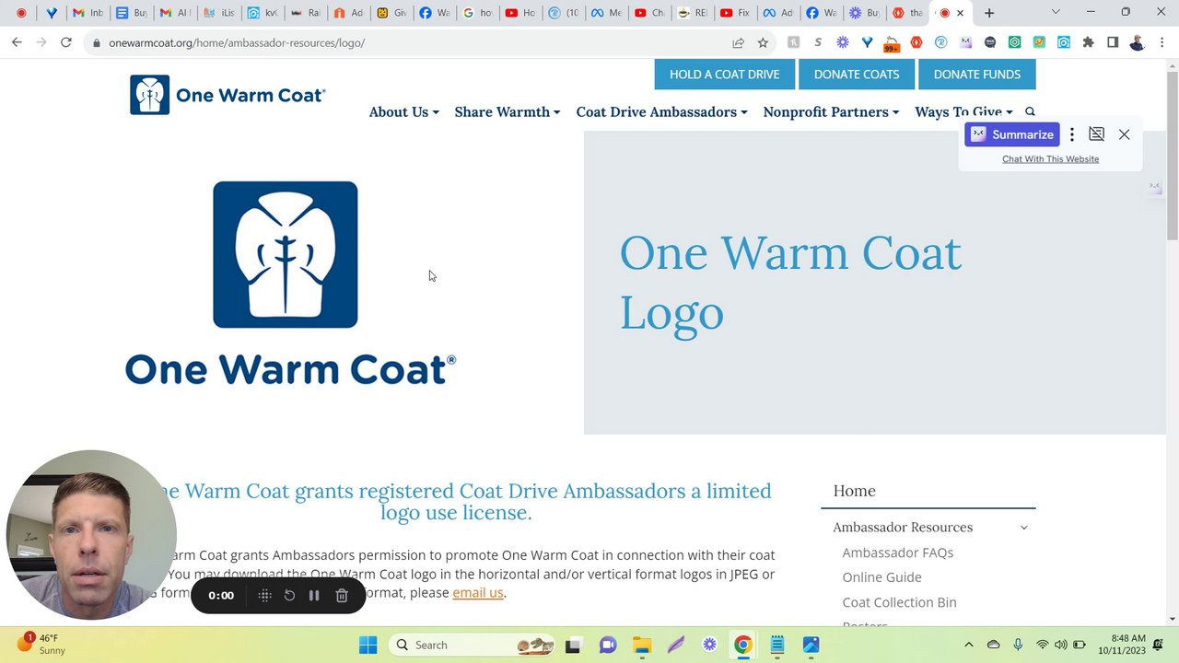This screenshot has width=1179, height=663.
Task: Click the hide-widget icon beside Summarize options
Action: (1096, 134)
